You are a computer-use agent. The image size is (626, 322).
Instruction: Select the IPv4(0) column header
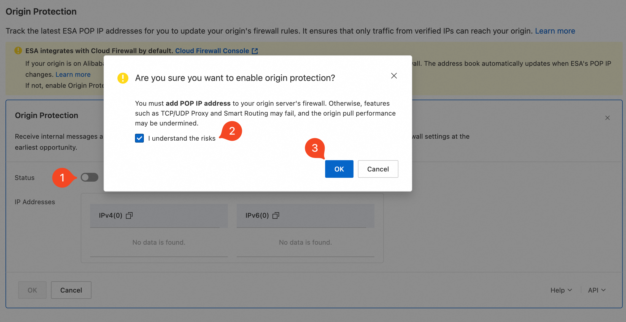click(x=159, y=215)
